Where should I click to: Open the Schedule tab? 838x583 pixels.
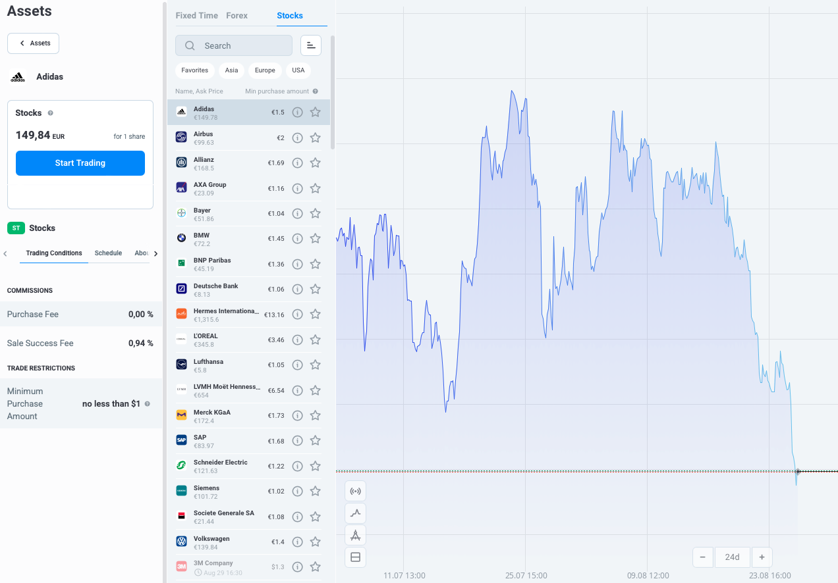click(x=108, y=253)
